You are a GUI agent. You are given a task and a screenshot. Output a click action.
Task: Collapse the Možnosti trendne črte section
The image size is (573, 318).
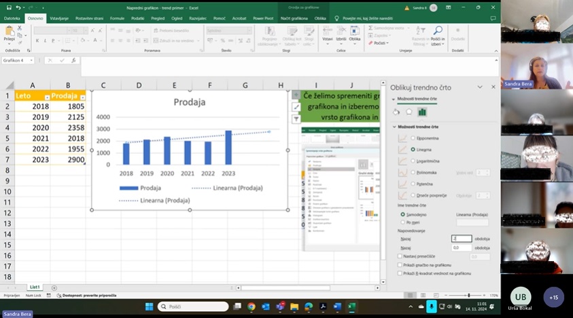click(394, 127)
